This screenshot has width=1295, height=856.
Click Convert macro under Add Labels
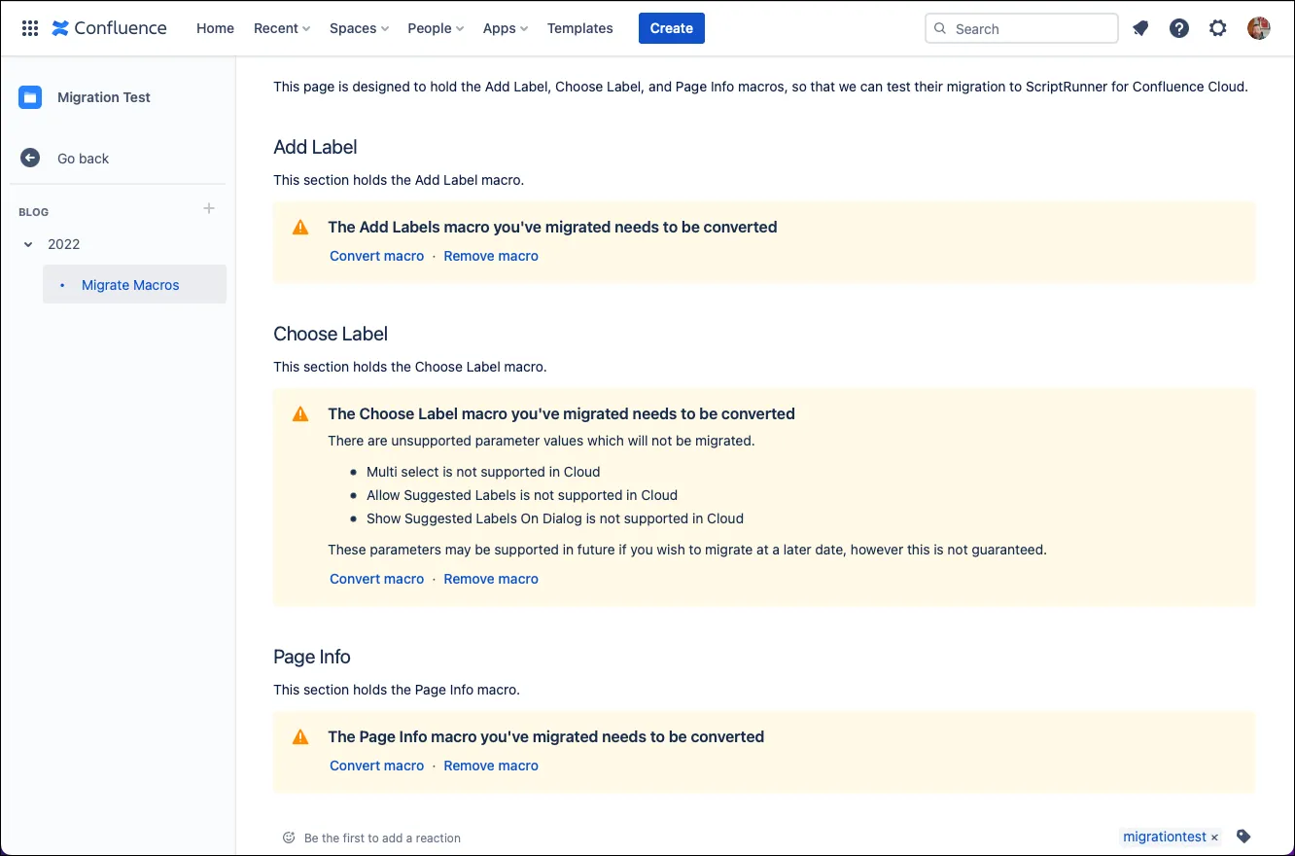[377, 256]
